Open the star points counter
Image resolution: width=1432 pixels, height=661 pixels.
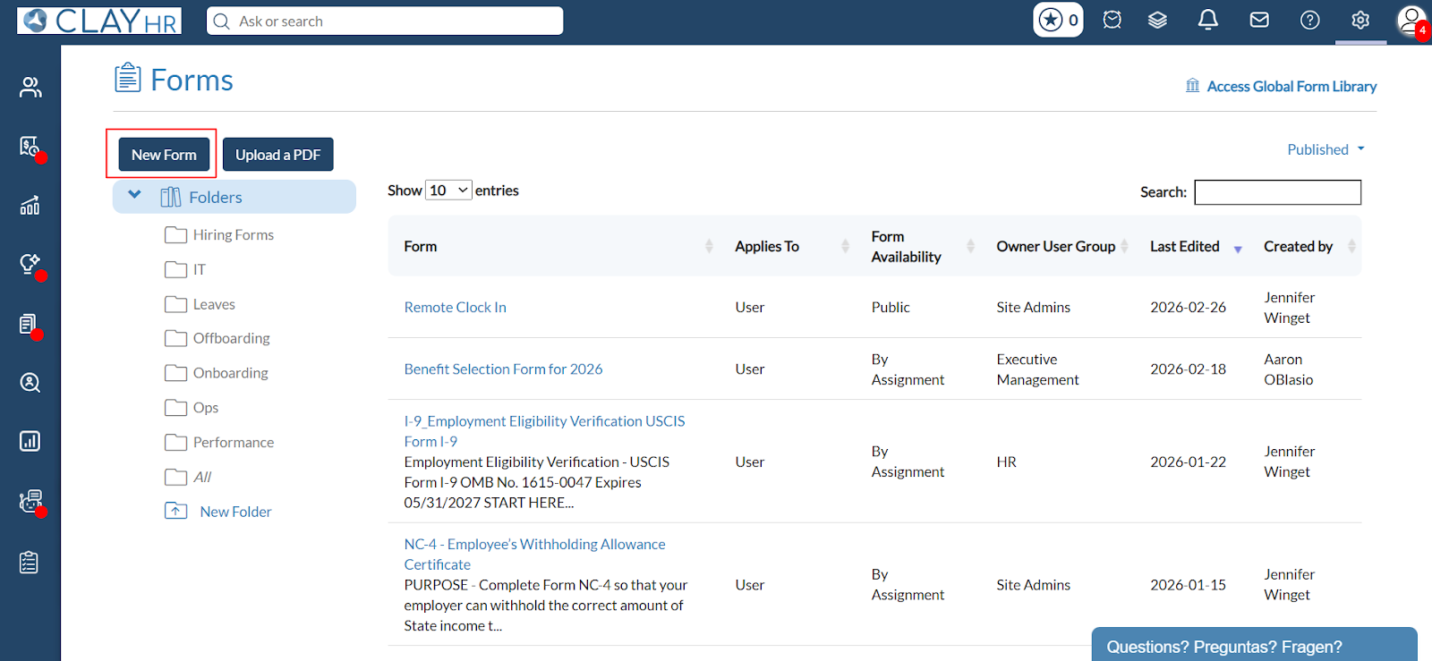[x=1058, y=20]
